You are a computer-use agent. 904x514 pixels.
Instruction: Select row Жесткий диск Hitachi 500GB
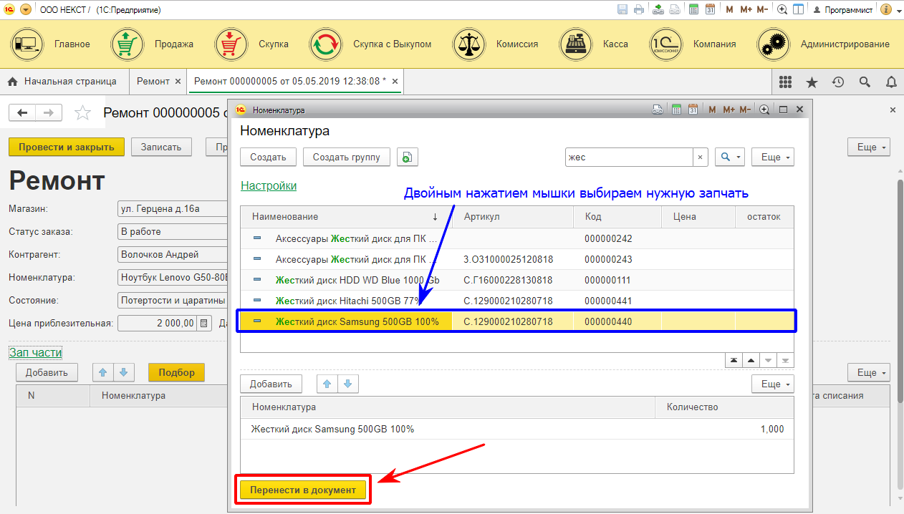coord(517,301)
